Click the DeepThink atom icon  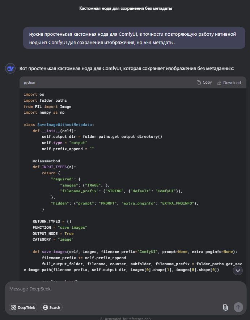click(x=14, y=307)
